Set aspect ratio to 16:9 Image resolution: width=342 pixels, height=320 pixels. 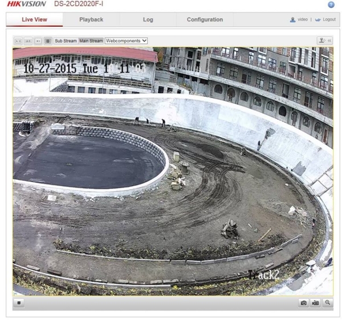pos(28,41)
